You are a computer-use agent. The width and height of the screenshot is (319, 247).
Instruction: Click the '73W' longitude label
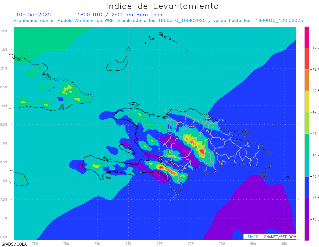[x=128, y=243]
